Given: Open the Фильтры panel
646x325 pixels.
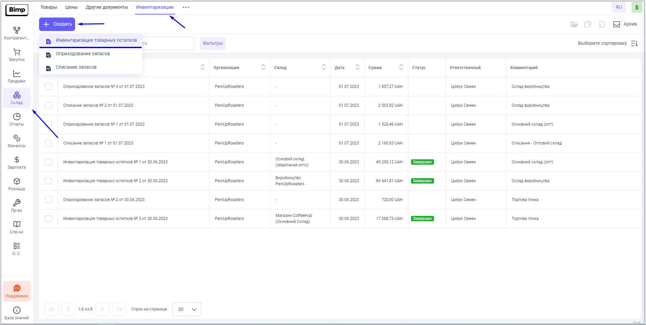Looking at the screenshot, I should point(212,43).
